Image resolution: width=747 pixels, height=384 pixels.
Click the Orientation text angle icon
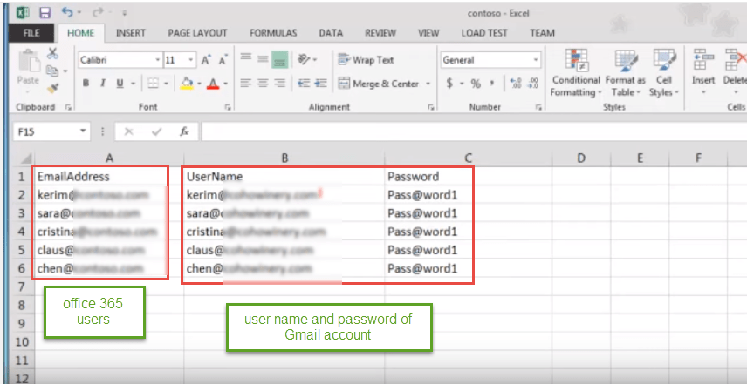305,59
